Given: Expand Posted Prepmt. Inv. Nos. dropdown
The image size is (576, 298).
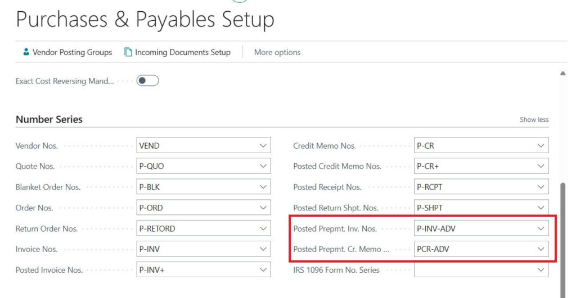Looking at the screenshot, I should pos(541,228).
